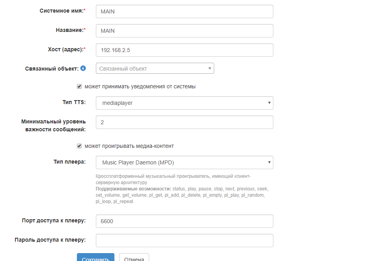This screenshot has height=261, width=385.
Task: Click the Отмена button
Action: tap(134, 257)
